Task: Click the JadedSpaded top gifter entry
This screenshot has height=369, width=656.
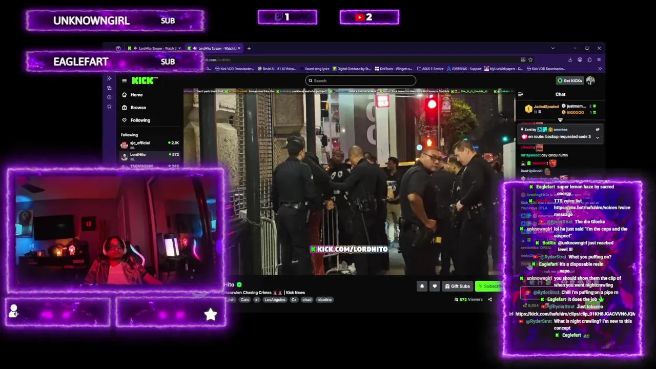Action: coord(541,109)
